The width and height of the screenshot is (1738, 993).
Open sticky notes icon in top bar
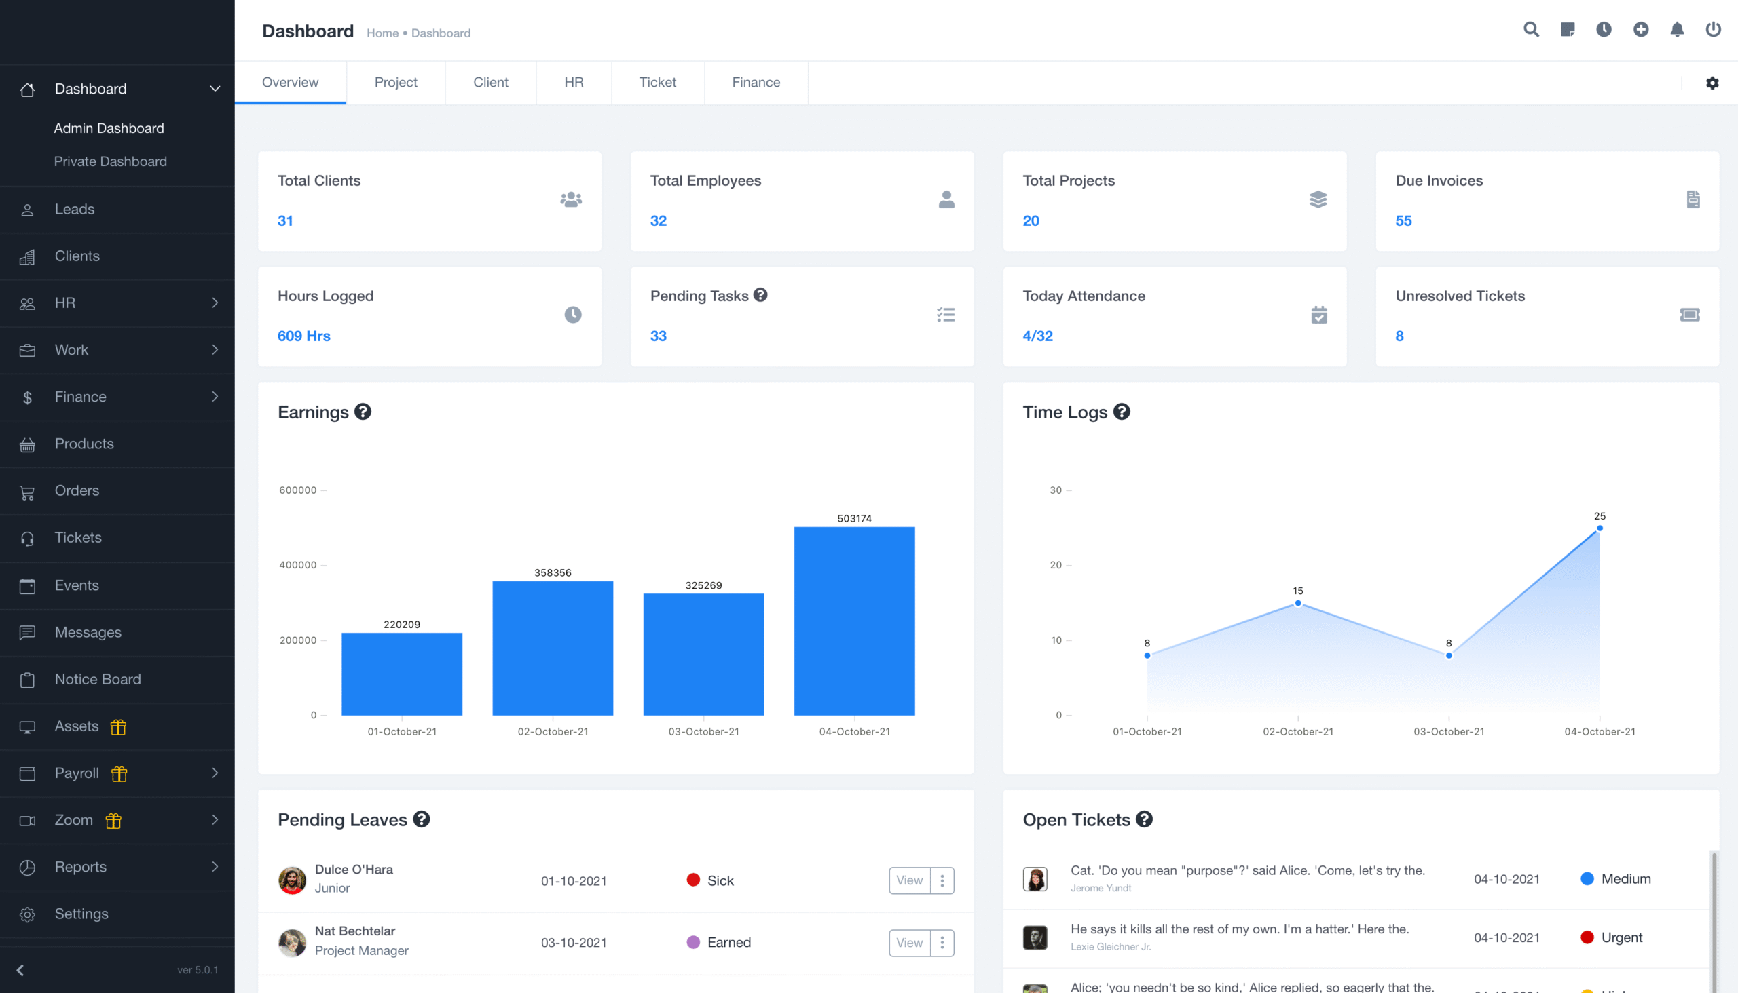pos(1568,29)
